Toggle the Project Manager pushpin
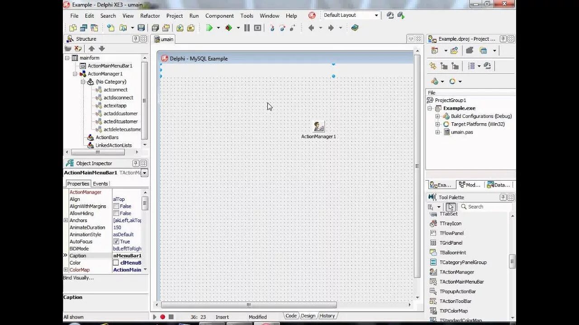The image size is (579, 325). click(x=503, y=39)
